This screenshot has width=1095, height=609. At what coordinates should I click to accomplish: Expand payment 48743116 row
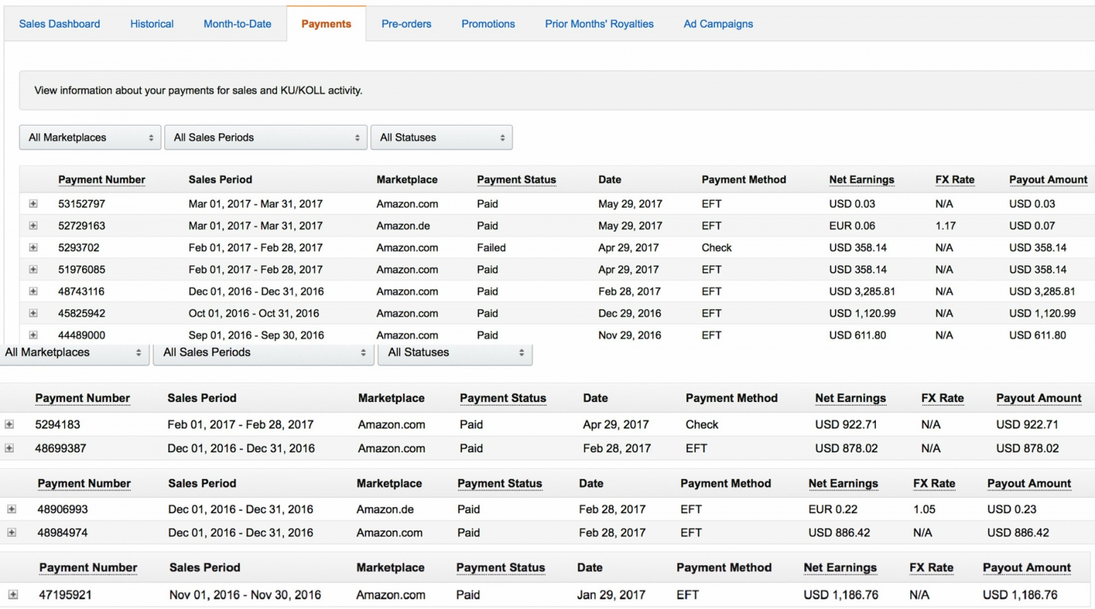(33, 291)
